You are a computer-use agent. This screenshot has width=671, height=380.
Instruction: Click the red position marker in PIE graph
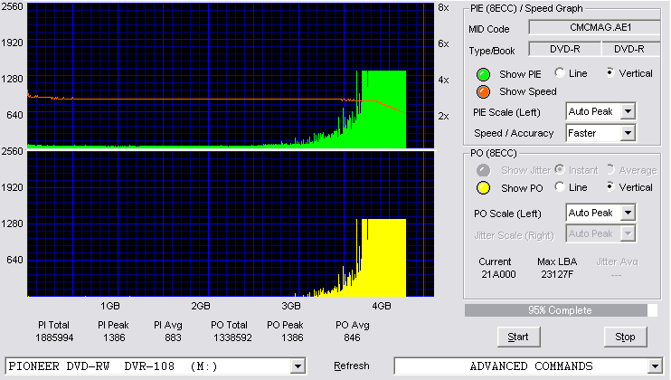click(423, 76)
